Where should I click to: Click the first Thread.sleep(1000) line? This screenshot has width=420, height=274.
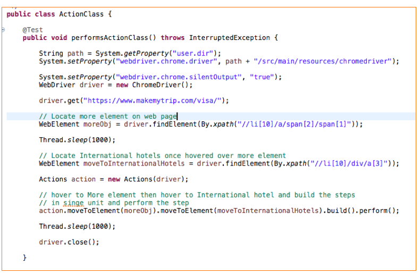77,140
